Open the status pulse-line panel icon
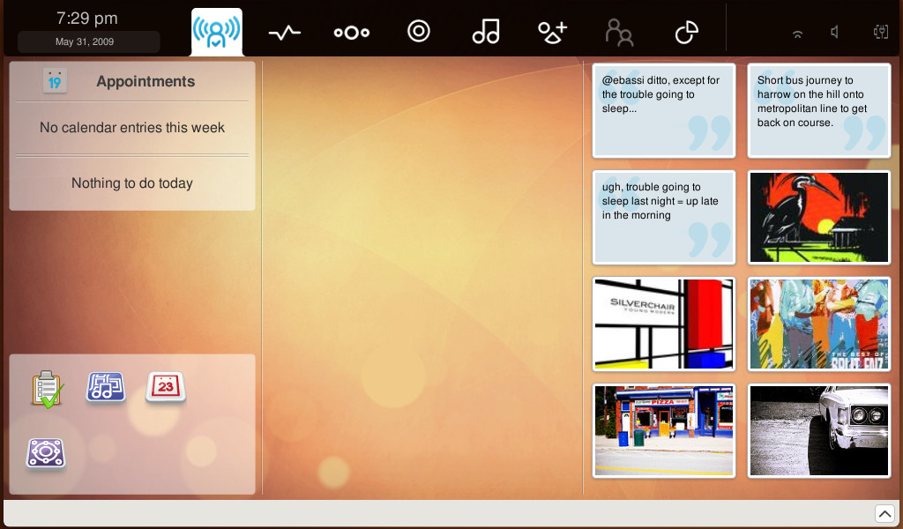The height and width of the screenshot is (529, 903). (x=285, y=33)
